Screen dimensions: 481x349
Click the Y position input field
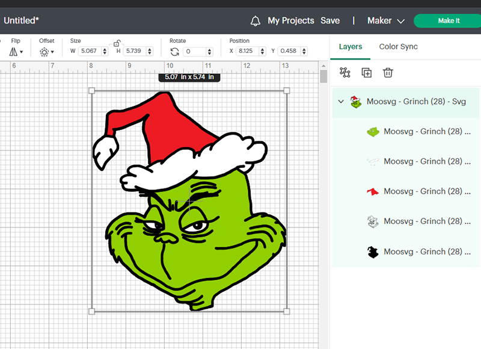(289, 51)
